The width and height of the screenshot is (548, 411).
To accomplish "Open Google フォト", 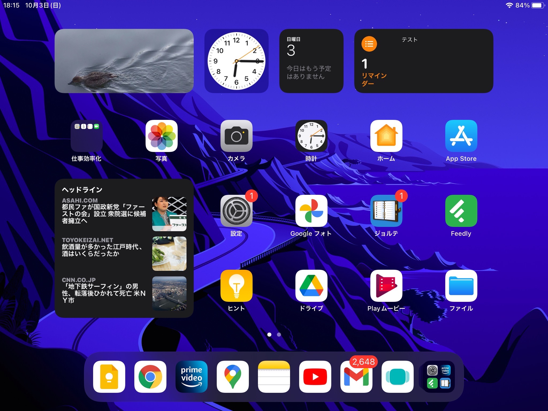I will tap(311, 211).
